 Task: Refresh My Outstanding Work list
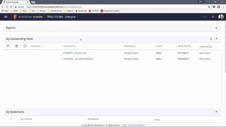tap(211, 39)
